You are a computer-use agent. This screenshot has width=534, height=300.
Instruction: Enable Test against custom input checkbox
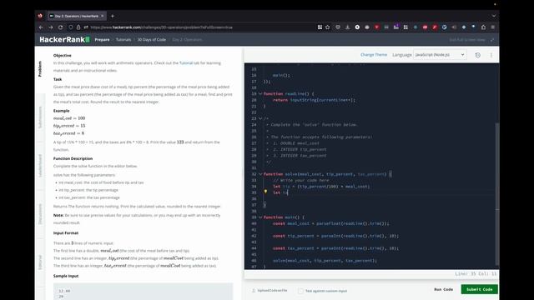[300, 291]
